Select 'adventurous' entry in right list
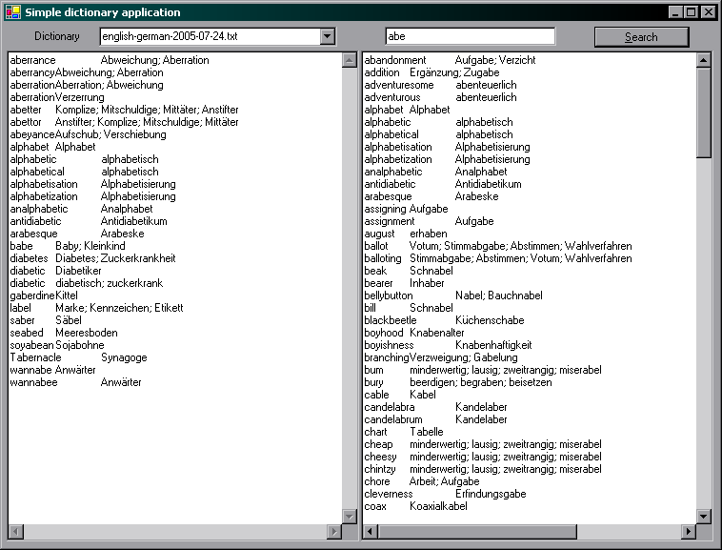The image size is (722, 550). [441, 97]
